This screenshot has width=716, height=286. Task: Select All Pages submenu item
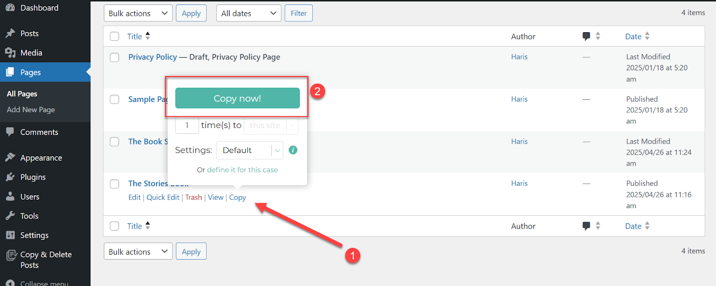(22, 94)
